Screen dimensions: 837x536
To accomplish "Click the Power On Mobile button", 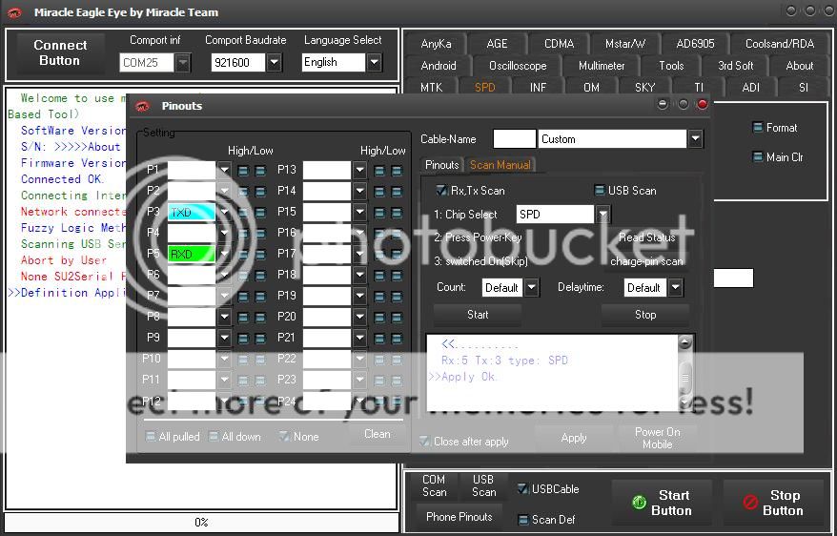I will pyautogui.click(x=658, y=439).
